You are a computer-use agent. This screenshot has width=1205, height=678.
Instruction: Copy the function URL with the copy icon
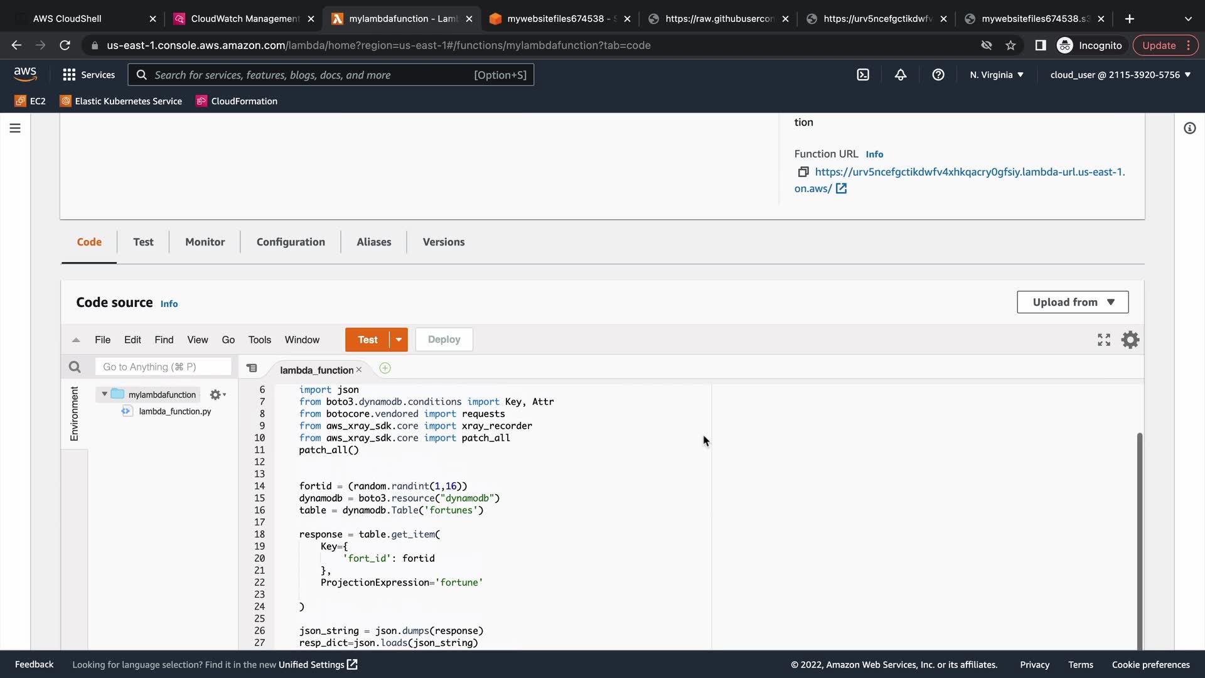click(x=803, y=172)
